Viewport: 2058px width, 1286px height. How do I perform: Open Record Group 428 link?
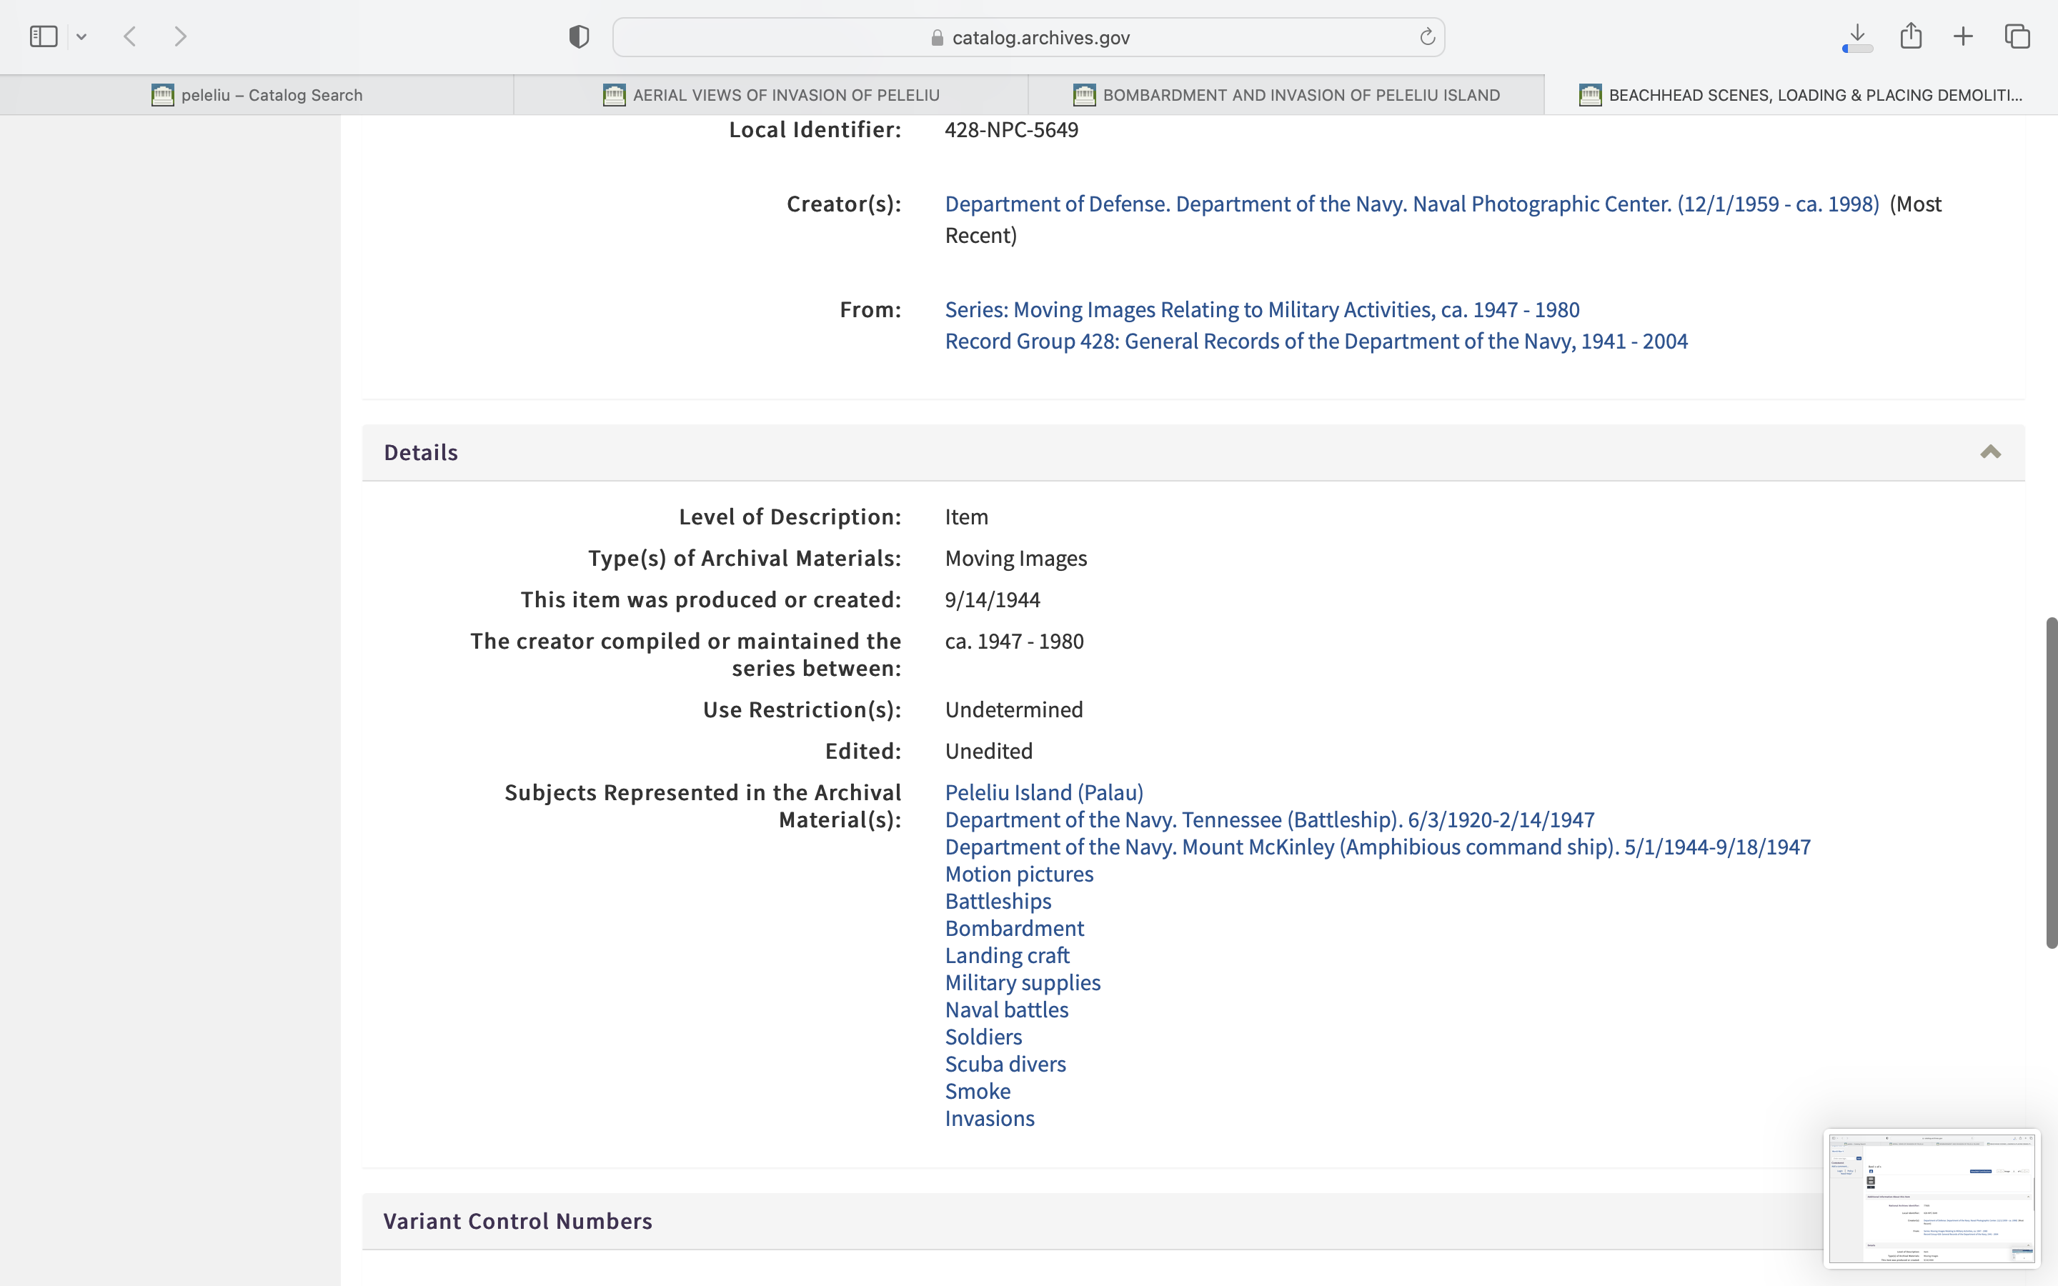pos(1316,341)
